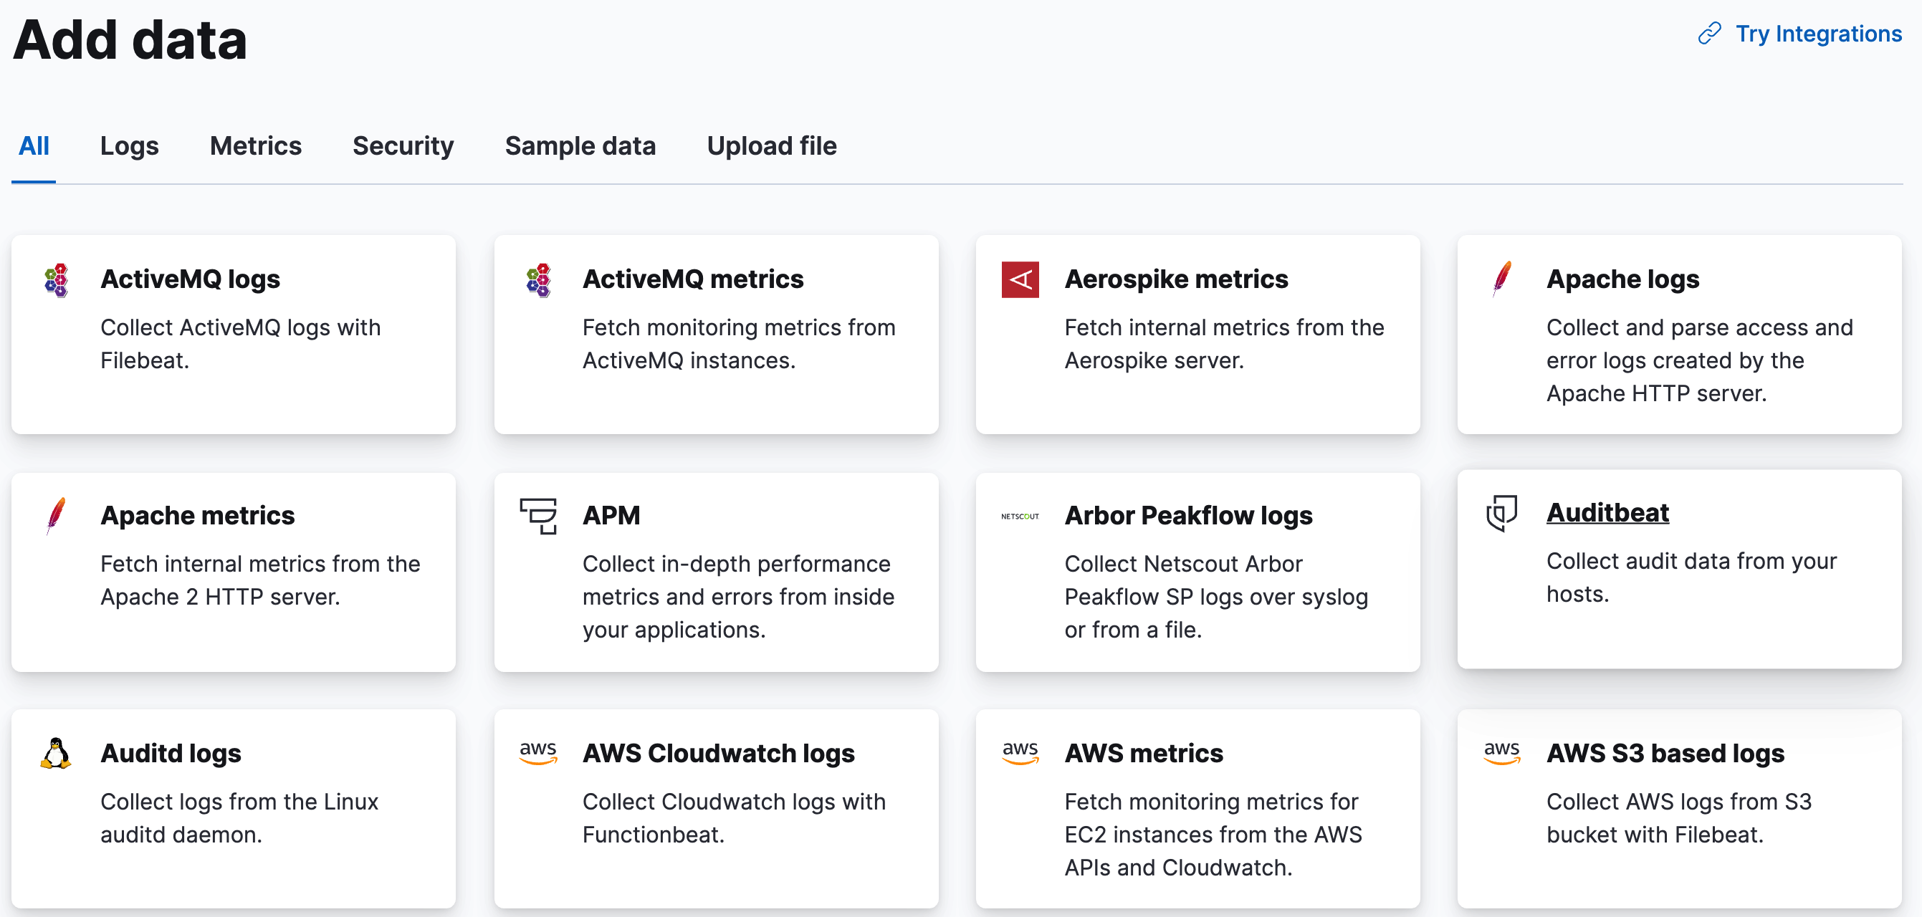1922x917 pixels.
Task: Switch to the Upload file tab
Action: click(x=772, y=146)
